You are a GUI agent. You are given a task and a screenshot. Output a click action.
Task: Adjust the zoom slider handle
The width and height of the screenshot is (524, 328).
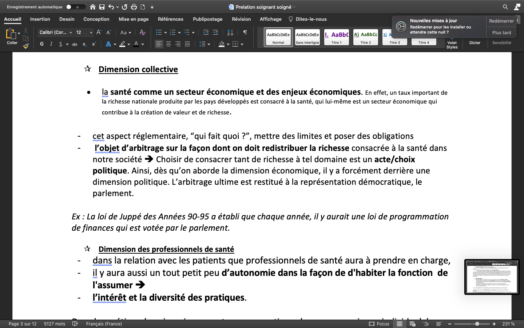tap(477, 324)
